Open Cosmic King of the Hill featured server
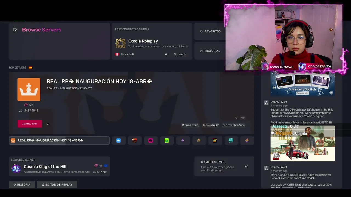This screenshot has width=351, height=197. (x=59, y=166)
